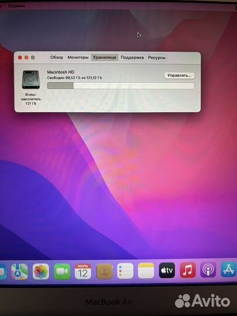Click the storage usage bar
The height and width of the screenshot is (316, 237).
[121, 85]
